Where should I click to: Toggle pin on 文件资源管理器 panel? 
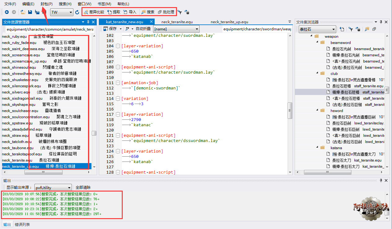click(88, 22)
